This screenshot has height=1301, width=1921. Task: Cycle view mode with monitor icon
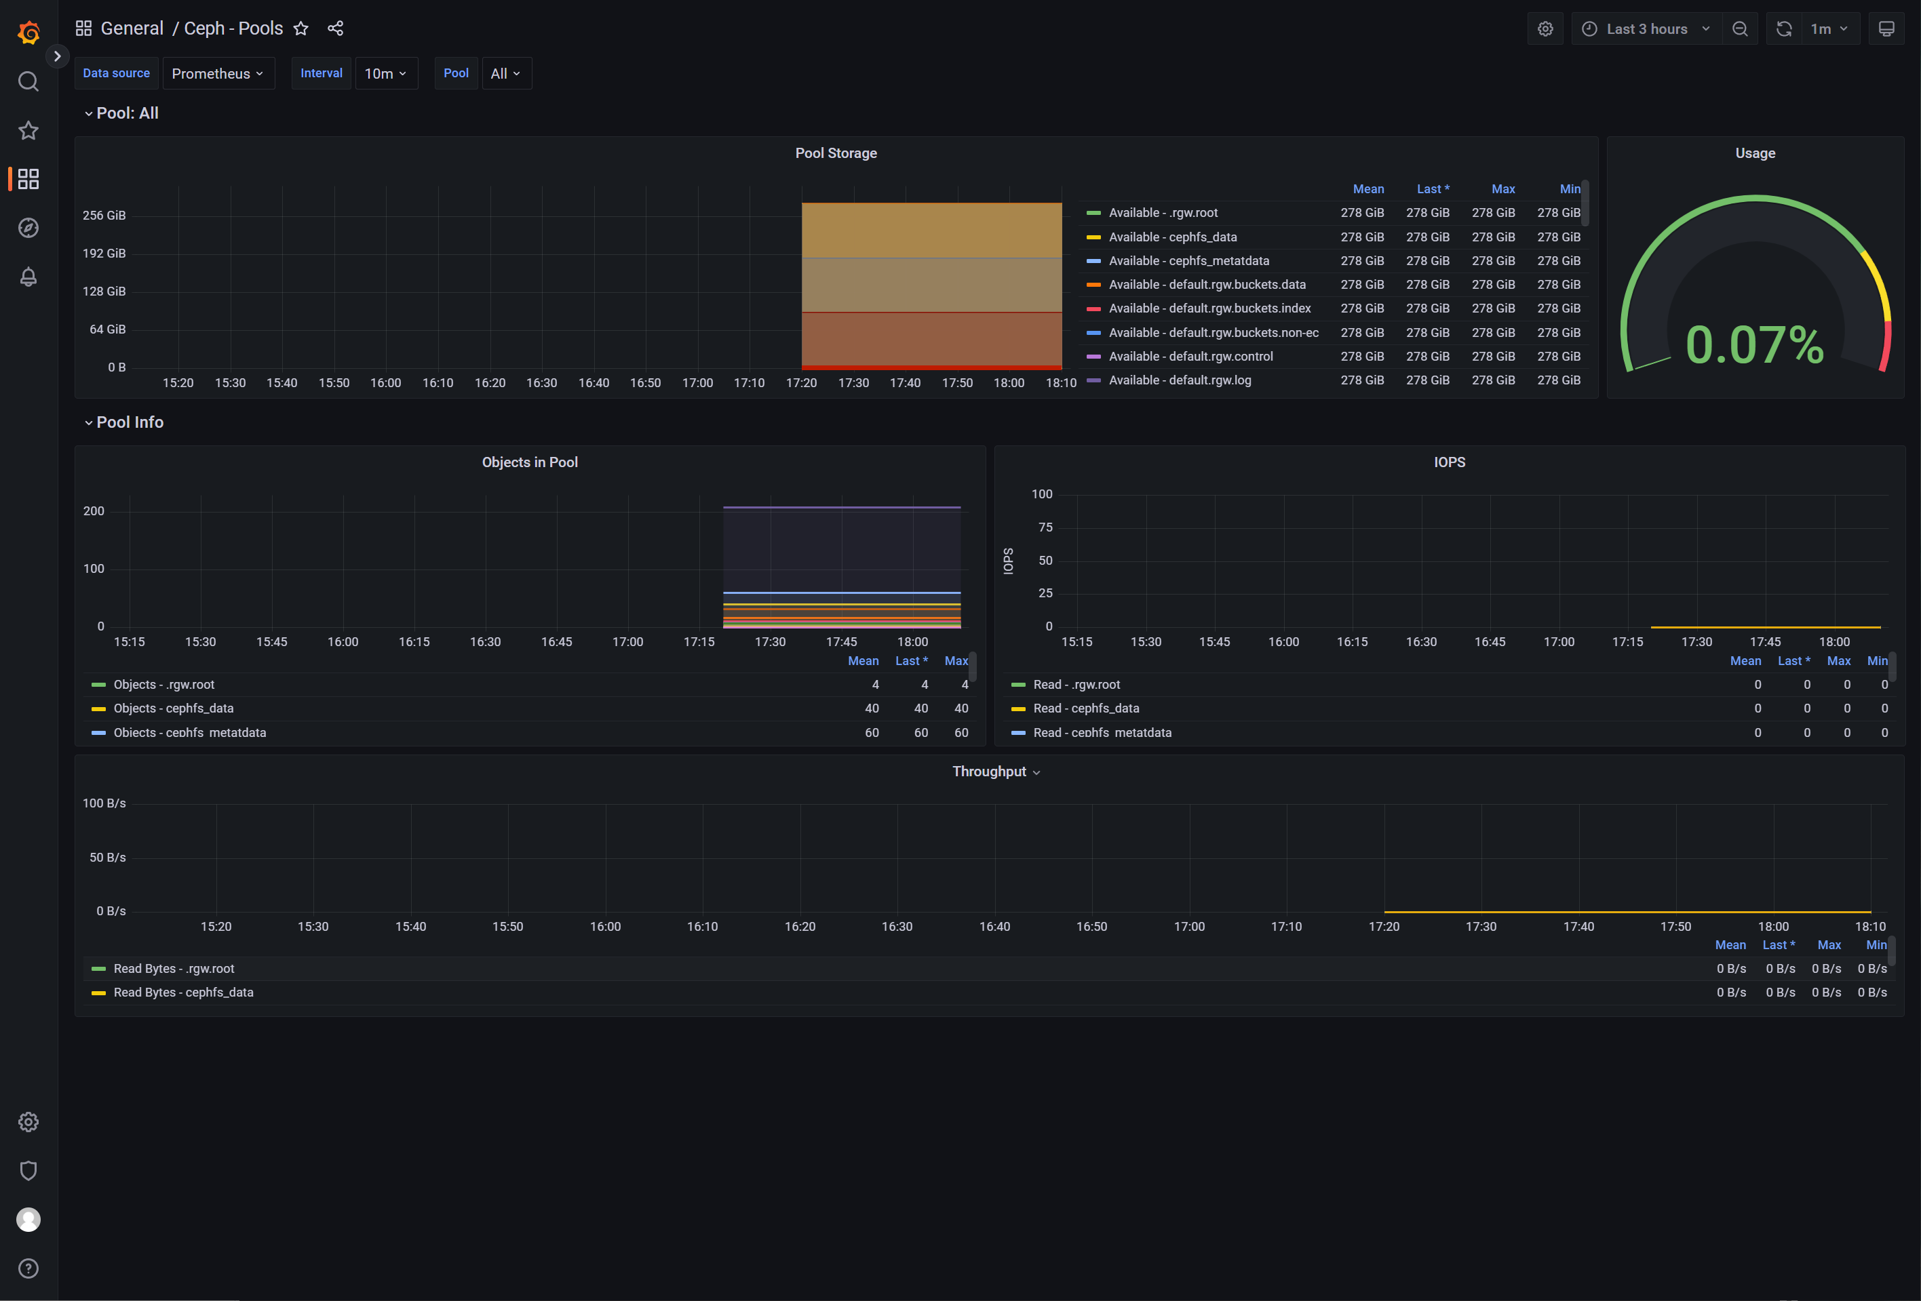[1886, 29]
